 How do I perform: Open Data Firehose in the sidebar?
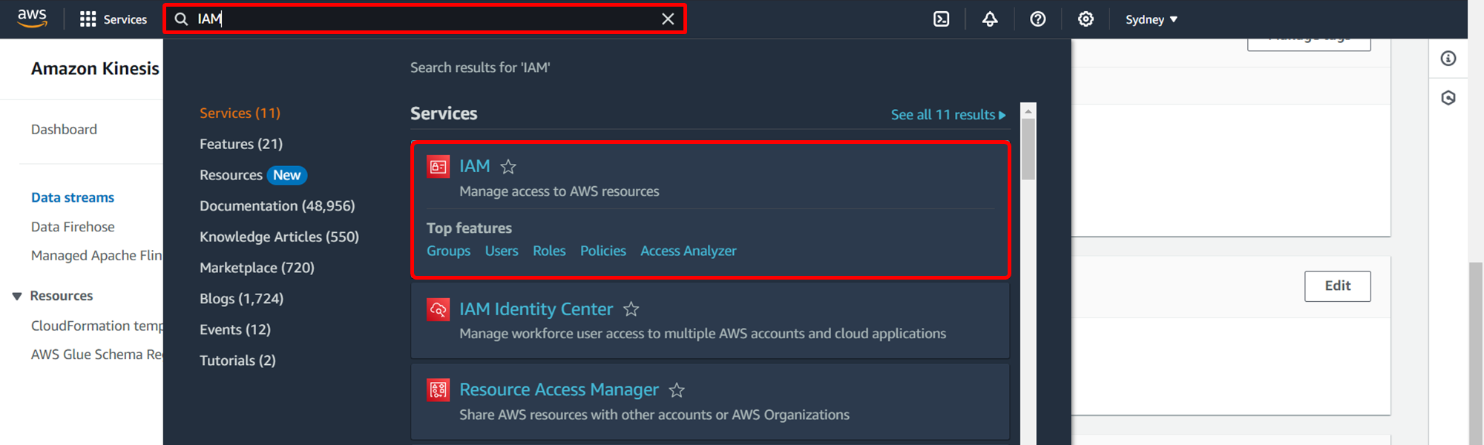tap(73, 227)
